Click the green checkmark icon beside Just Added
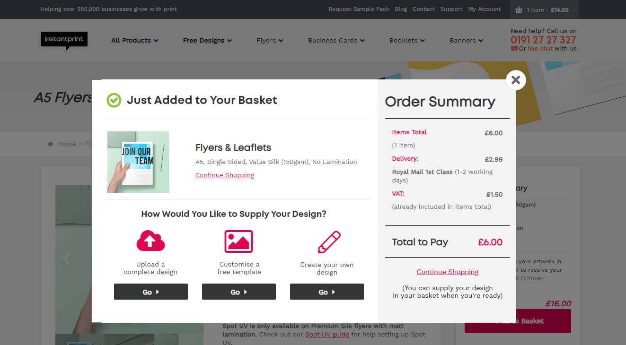 [x=114, y=100]
